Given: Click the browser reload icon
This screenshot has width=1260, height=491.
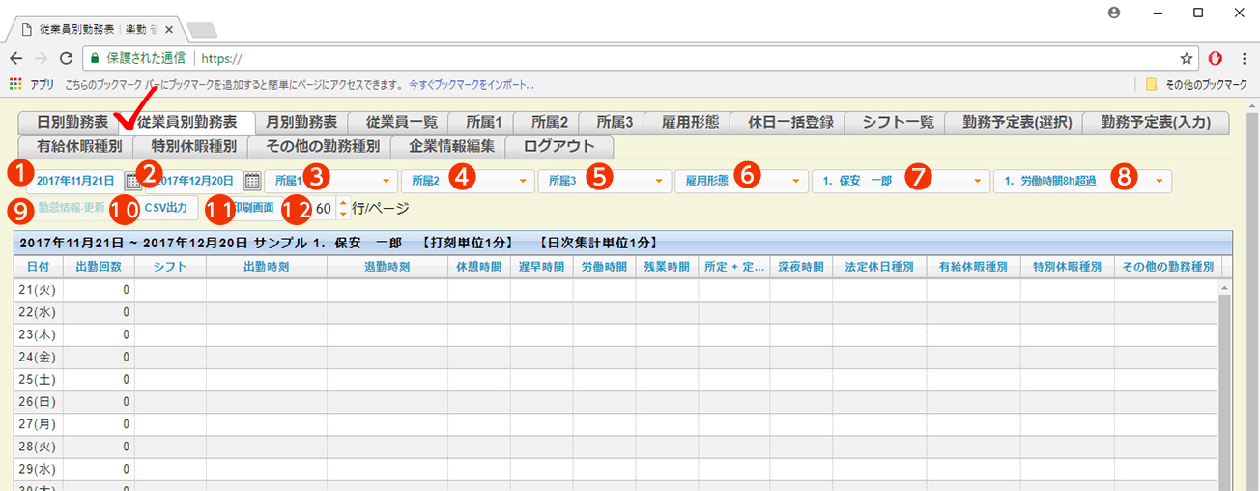Looking at the screenshot, I should point(66,58).
